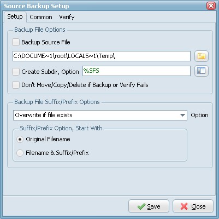Click the folder browse icon for backup path

202,56
